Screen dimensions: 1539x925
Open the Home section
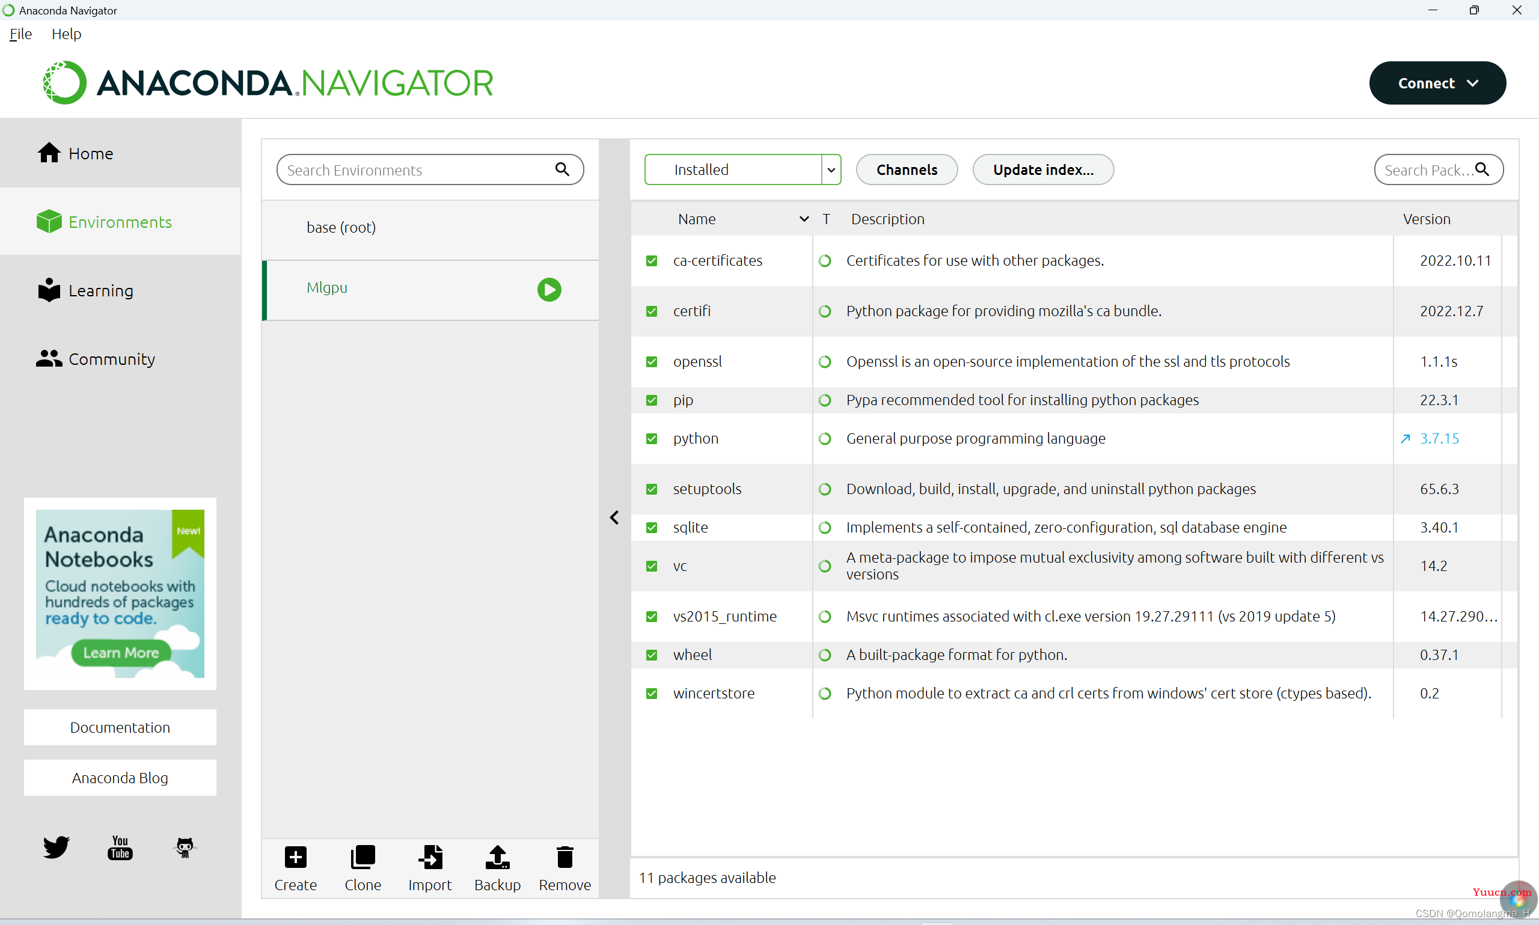coord(120,153)
